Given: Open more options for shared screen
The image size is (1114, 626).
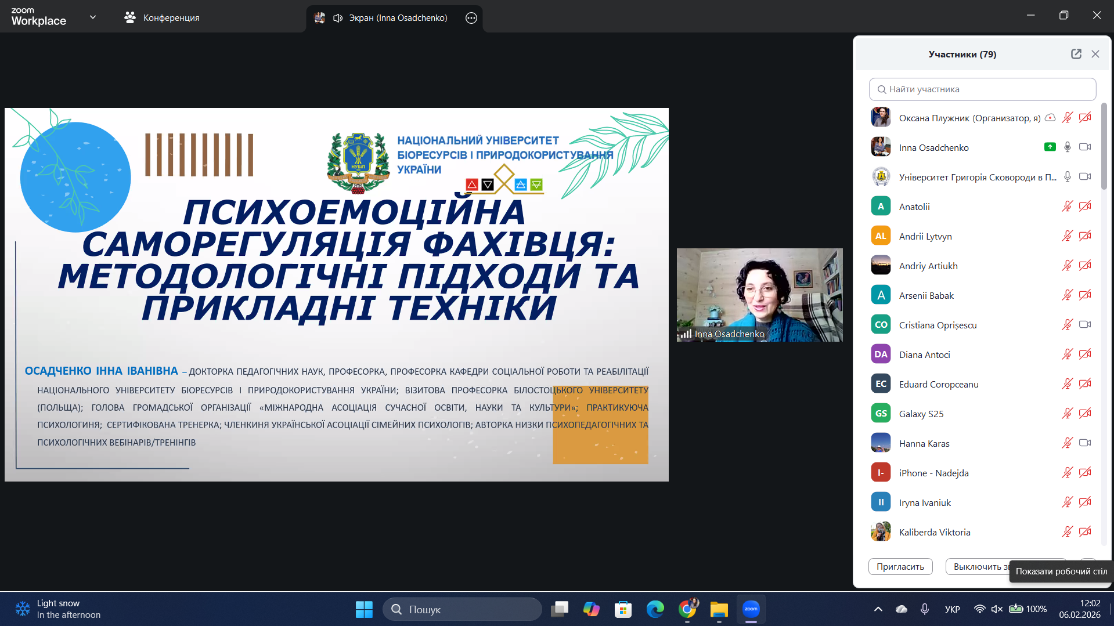Looking at the screenshot, I should click(x=471, y=18).
